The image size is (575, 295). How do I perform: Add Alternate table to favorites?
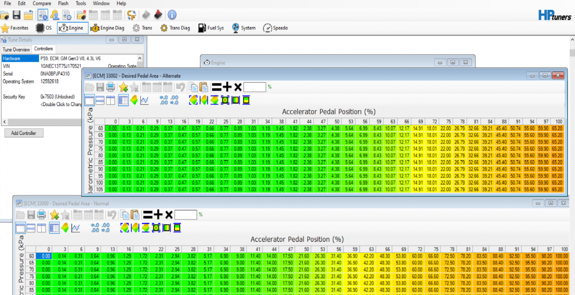click(124, 87)
